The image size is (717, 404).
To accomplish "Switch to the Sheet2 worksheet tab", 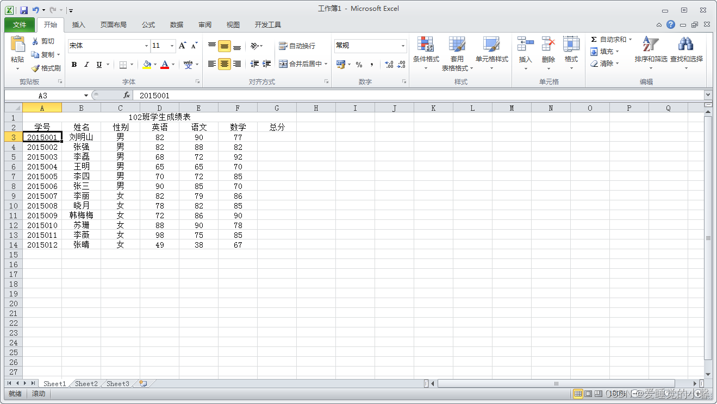I will pyautogui.click(x=86, y=383).
